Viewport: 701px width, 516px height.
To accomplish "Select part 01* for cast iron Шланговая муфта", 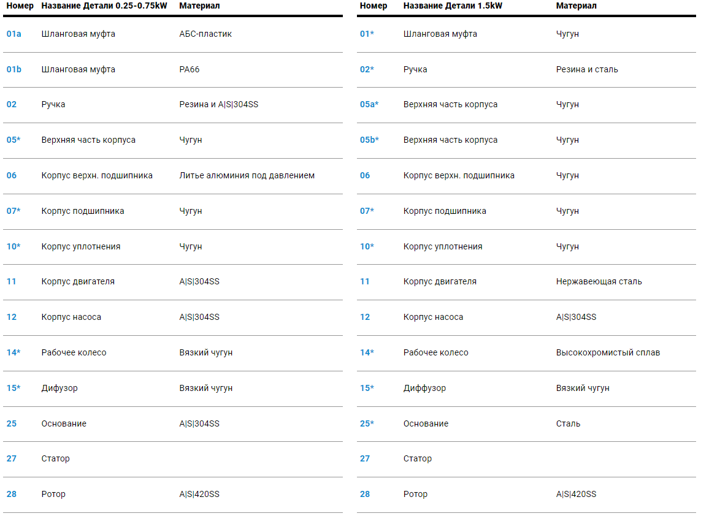I will pos(367,34).
